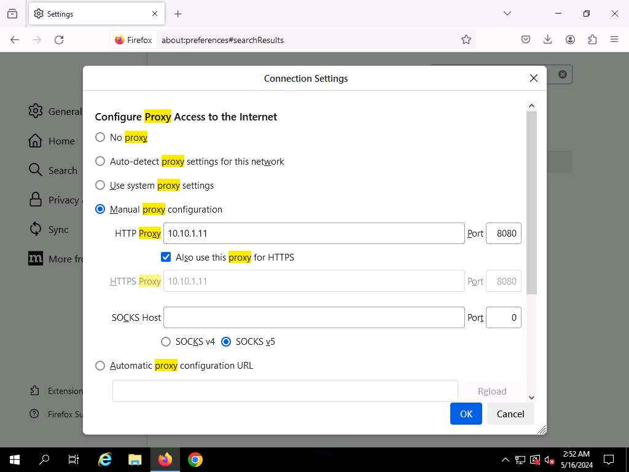Open the Downloads arrow icon
The image size is (629, 472).
click(548, 39)
